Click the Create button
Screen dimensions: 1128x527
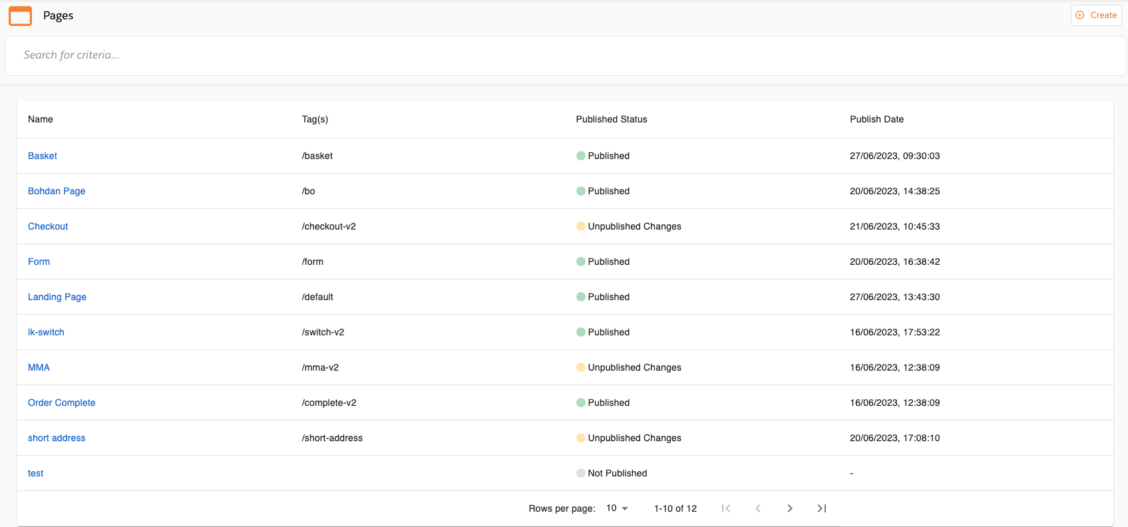click(1096, 15)
